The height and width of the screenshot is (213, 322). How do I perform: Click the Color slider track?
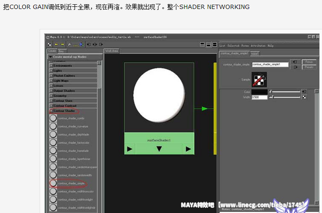pos(285,91)
